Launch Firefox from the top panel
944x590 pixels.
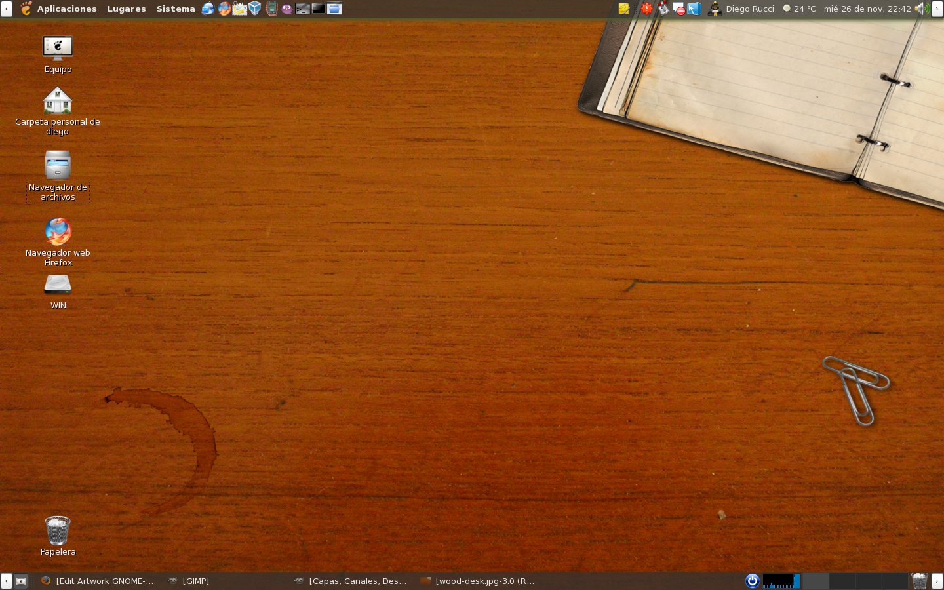pyautogui.click(x=224, y=9)
